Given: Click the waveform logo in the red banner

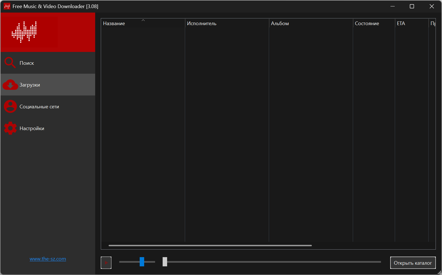Looking at the screenshot, I should click(24, 32).
